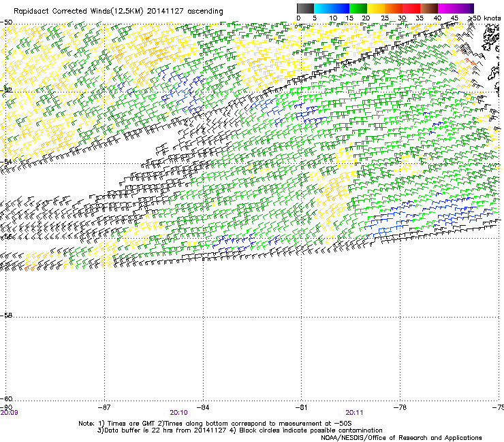Click the 'Times are GMT' note line

[x=215, y=424]
